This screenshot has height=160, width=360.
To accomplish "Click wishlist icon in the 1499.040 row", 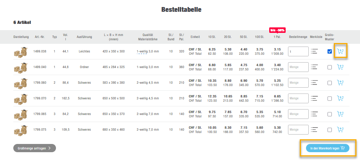I will click(315, 67).
